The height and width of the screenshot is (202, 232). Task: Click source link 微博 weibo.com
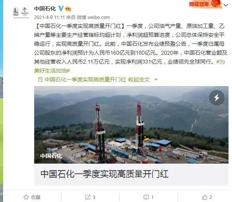tap(93, 17)
